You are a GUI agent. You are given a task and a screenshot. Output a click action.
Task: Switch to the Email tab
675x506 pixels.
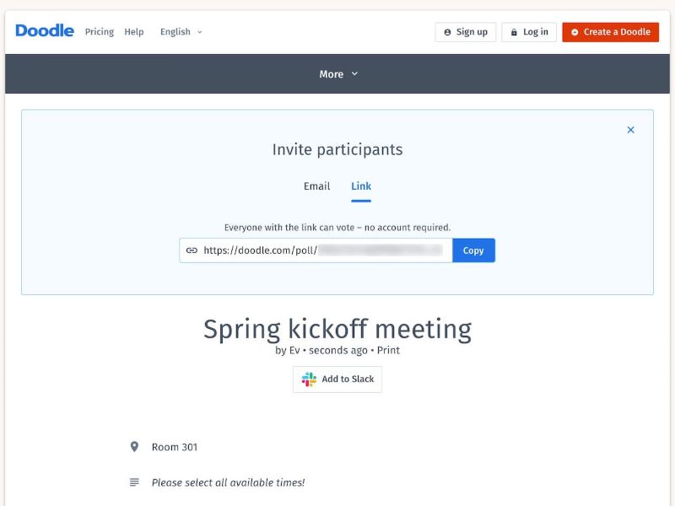(317, 186)
